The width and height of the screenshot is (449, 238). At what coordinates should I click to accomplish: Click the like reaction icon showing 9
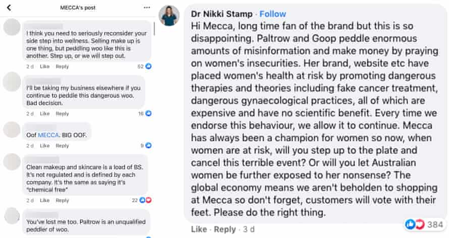(148, 146)
